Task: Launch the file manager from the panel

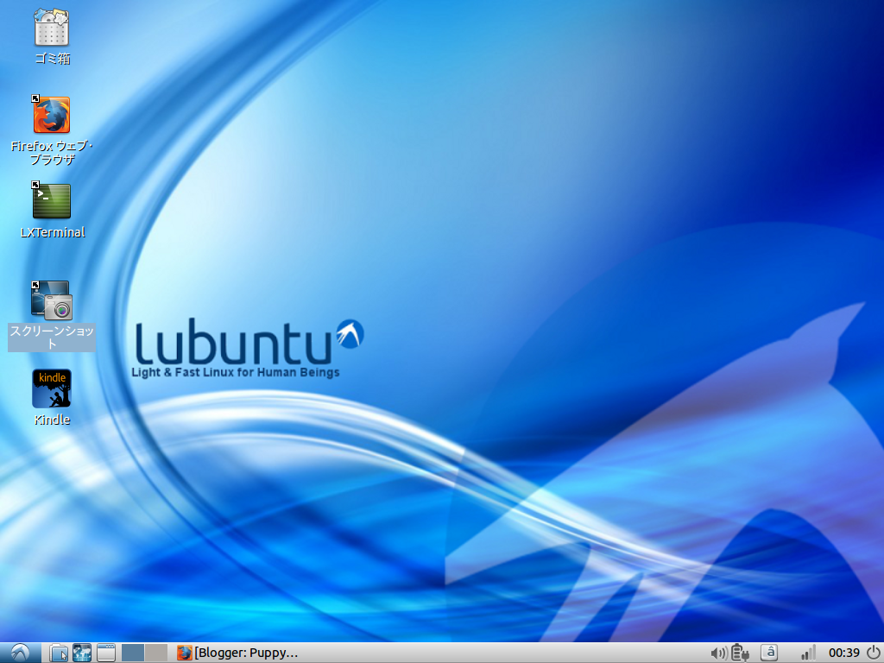Action: click(59, 653)
